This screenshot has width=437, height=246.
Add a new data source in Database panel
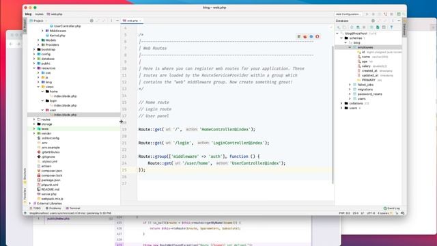[x=339, y=27]
